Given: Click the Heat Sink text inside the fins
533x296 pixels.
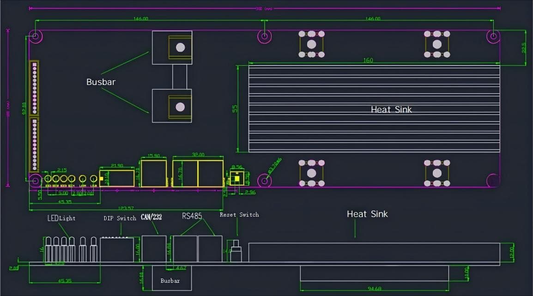Looking at the screenshot, I should (391, 109).
